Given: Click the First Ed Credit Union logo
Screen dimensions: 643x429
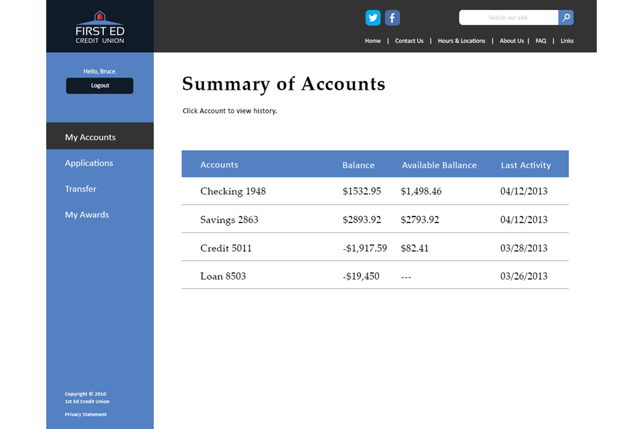Looking at the screenshot, I should pos(100,27).
